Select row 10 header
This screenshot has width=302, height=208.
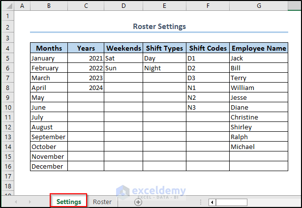tap(7, 107)
